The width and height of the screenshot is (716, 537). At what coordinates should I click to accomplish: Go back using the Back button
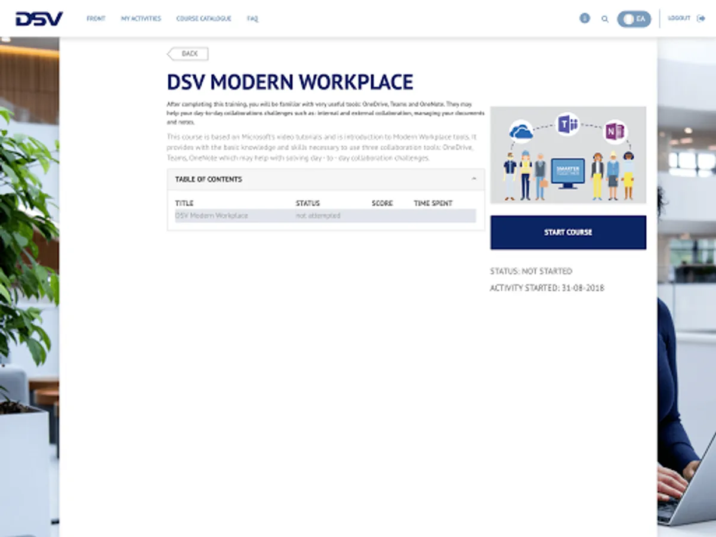(x=187, y=54)
